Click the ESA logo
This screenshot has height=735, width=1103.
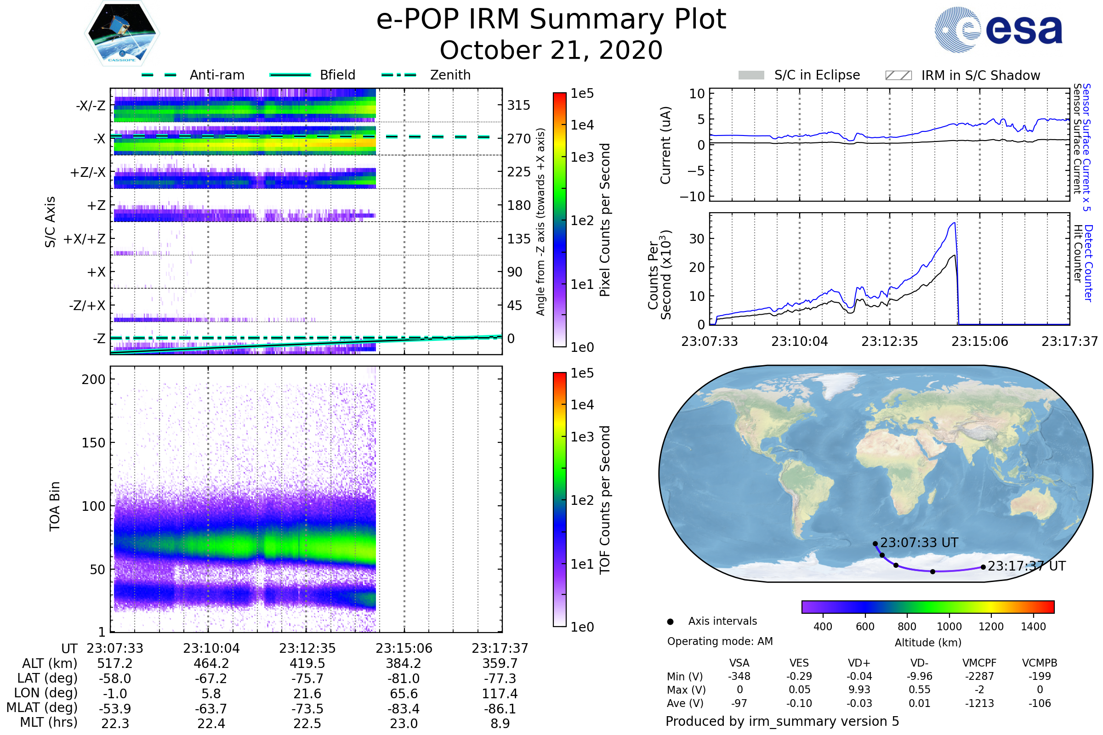tap(998, 29)
